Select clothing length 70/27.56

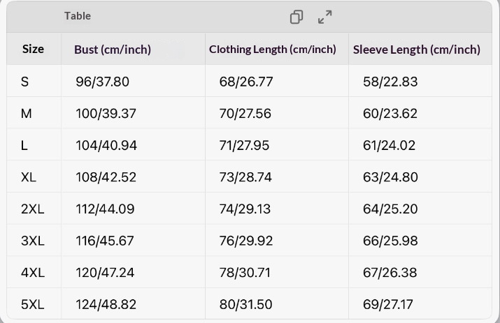245,114
